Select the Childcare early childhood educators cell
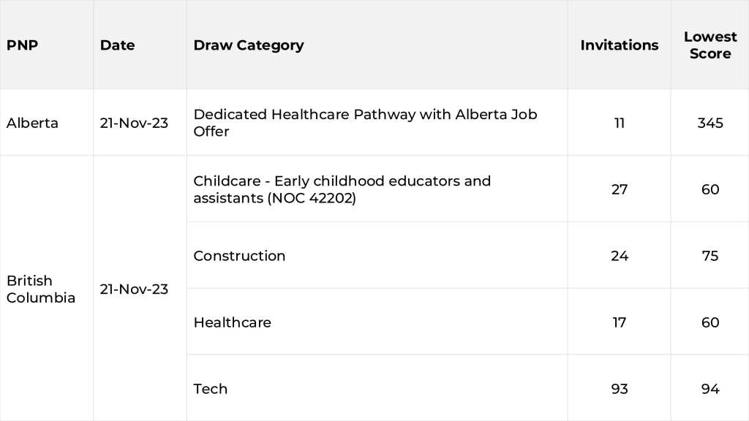 click(342, 189)
